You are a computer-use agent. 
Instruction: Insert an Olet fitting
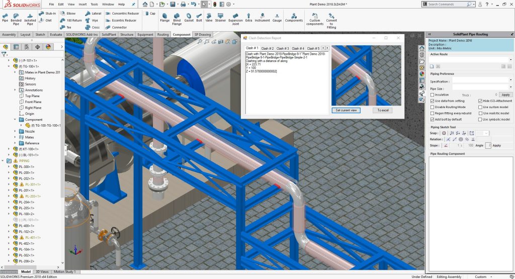pyautogui.click(x=45, y=20)
